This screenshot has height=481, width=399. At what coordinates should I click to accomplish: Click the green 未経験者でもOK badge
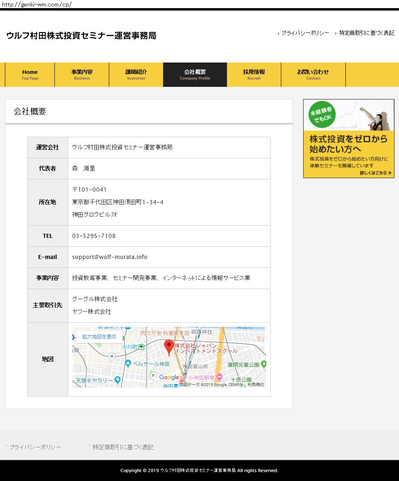pyautogui.click(x=321, y=114)
